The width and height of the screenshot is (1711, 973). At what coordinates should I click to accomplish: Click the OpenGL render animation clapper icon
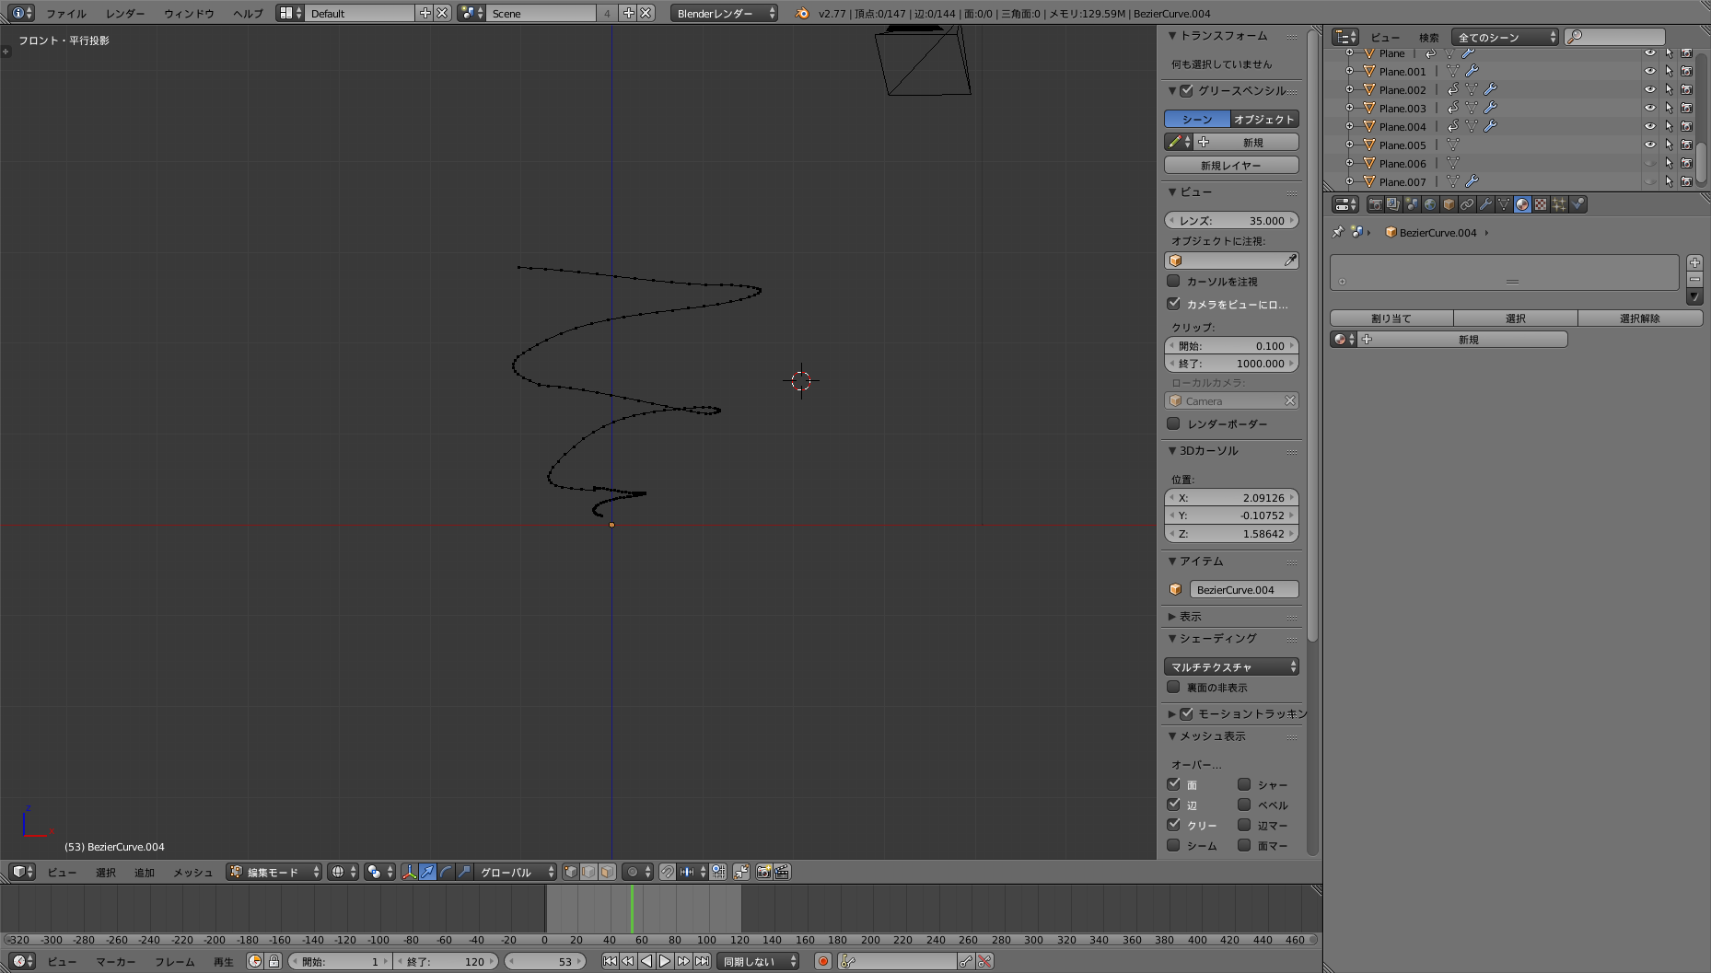[782, 872]
